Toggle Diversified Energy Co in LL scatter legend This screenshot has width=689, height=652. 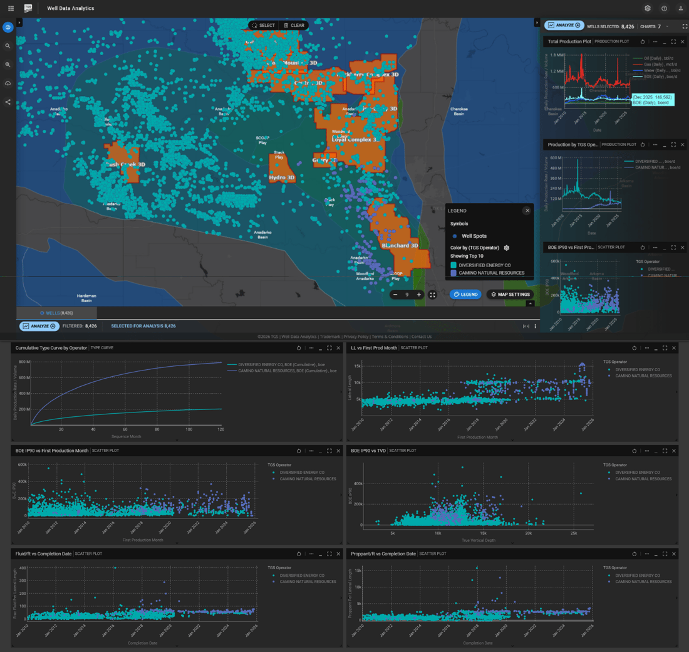pyautogui.click(x=635, y=369)
